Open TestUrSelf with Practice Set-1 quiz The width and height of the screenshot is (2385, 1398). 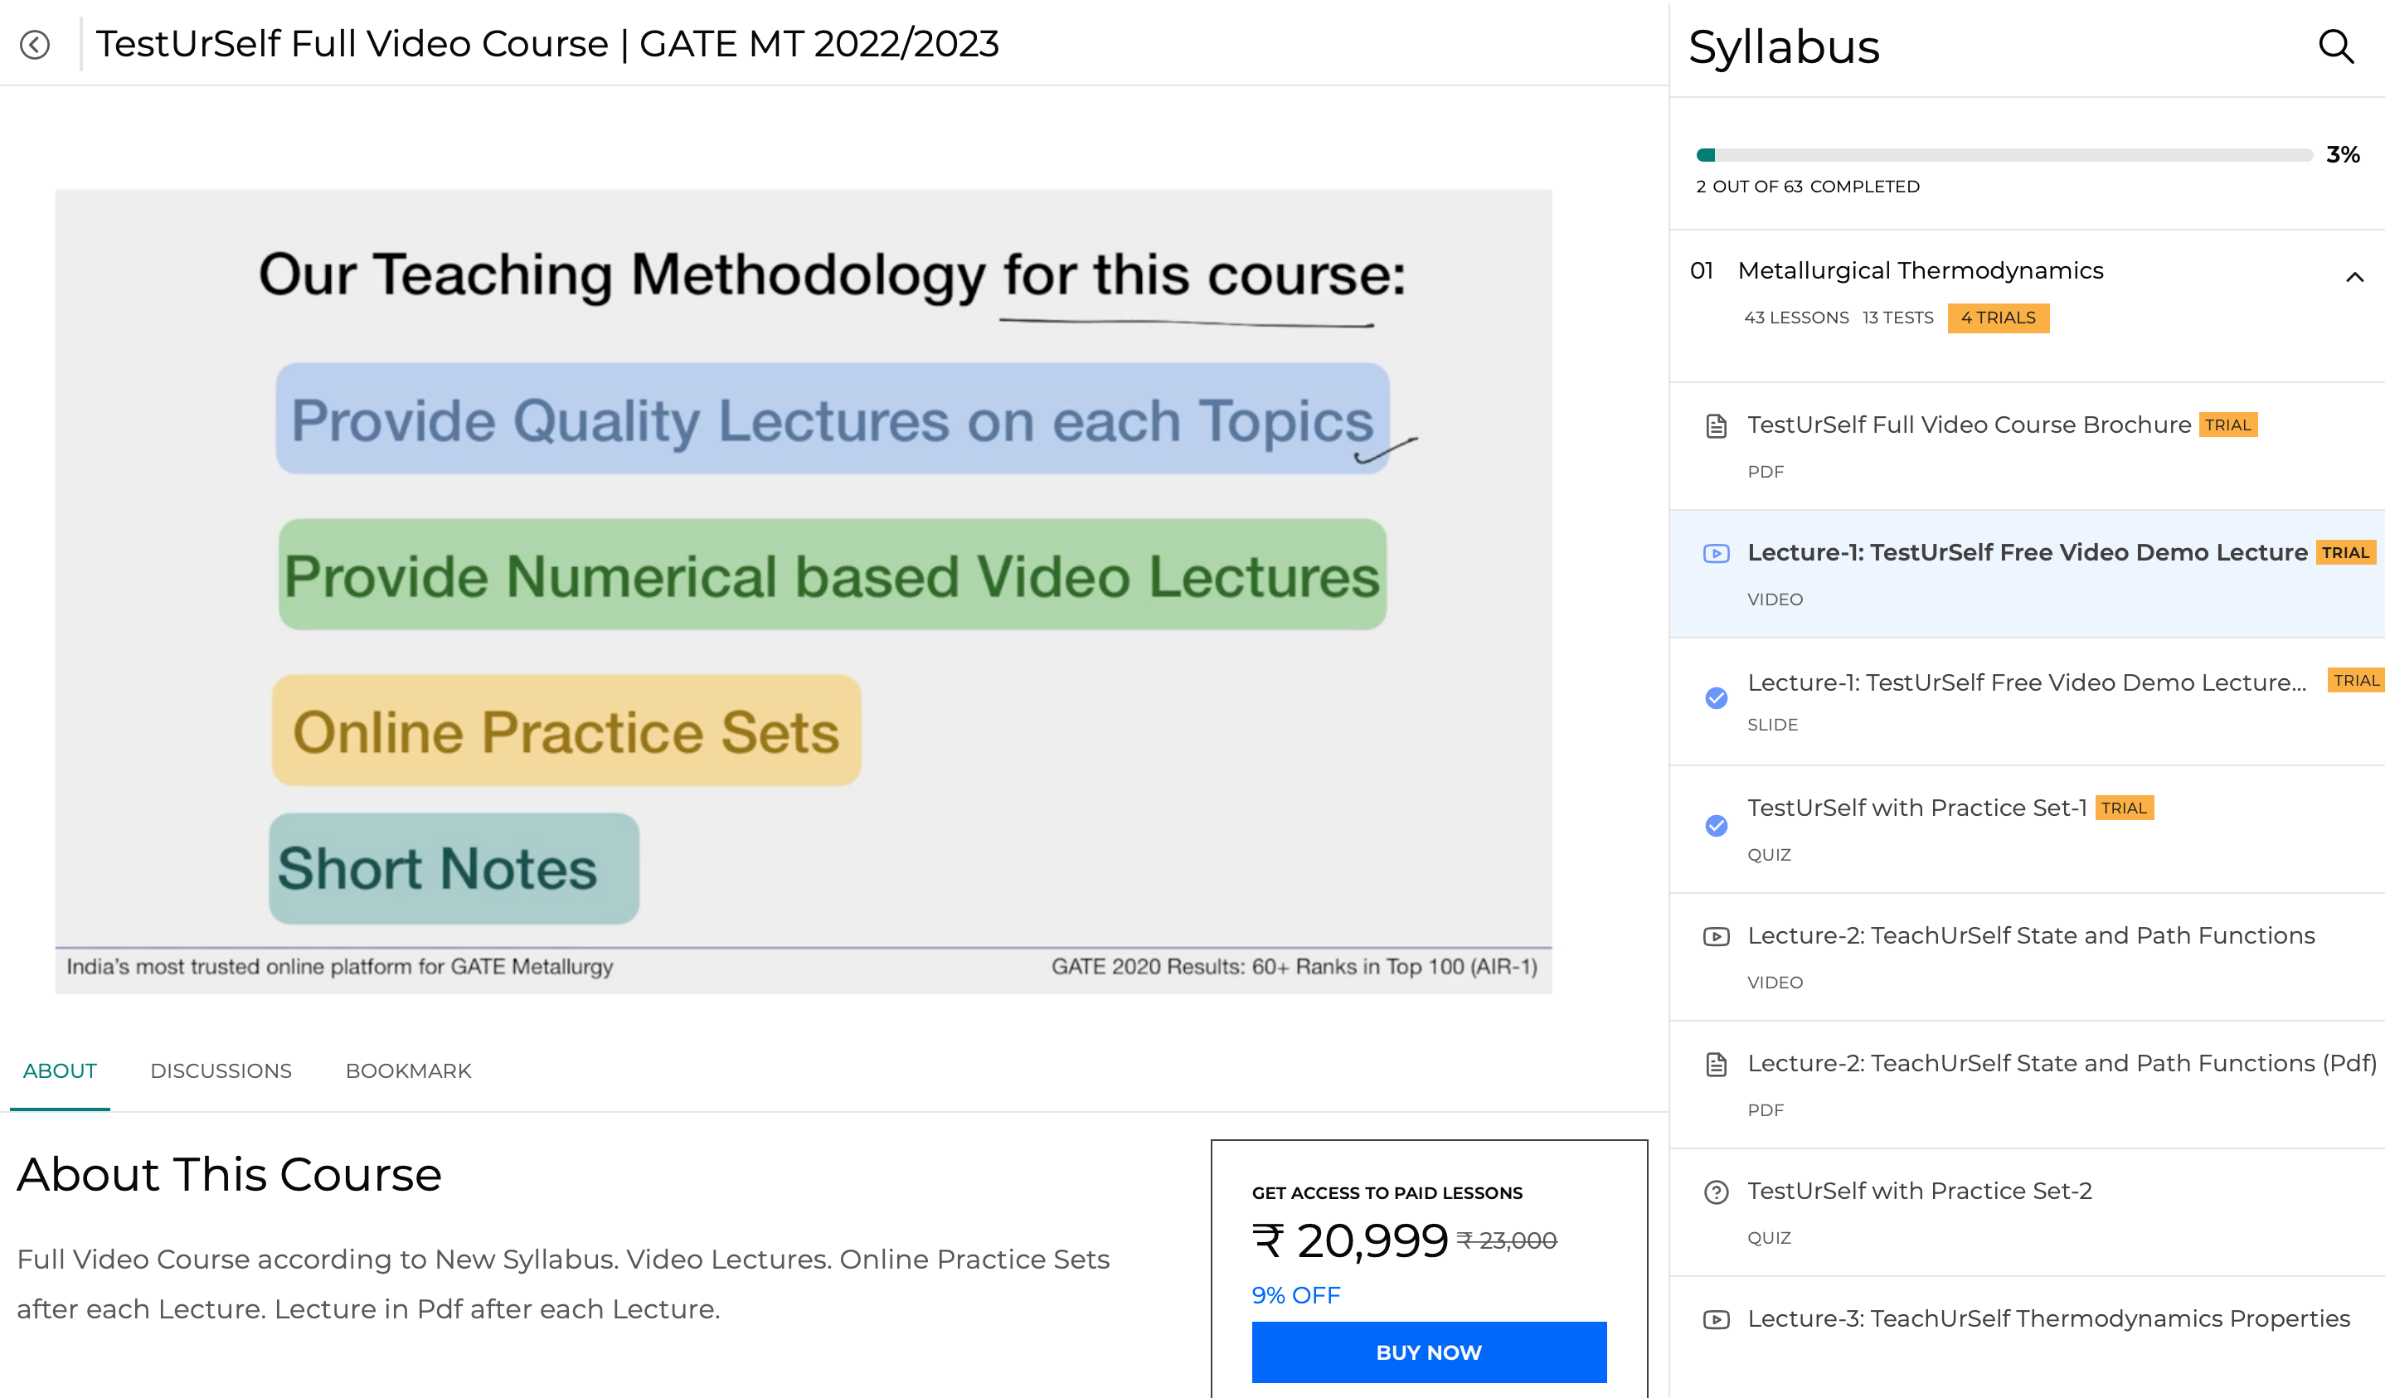2026,830
